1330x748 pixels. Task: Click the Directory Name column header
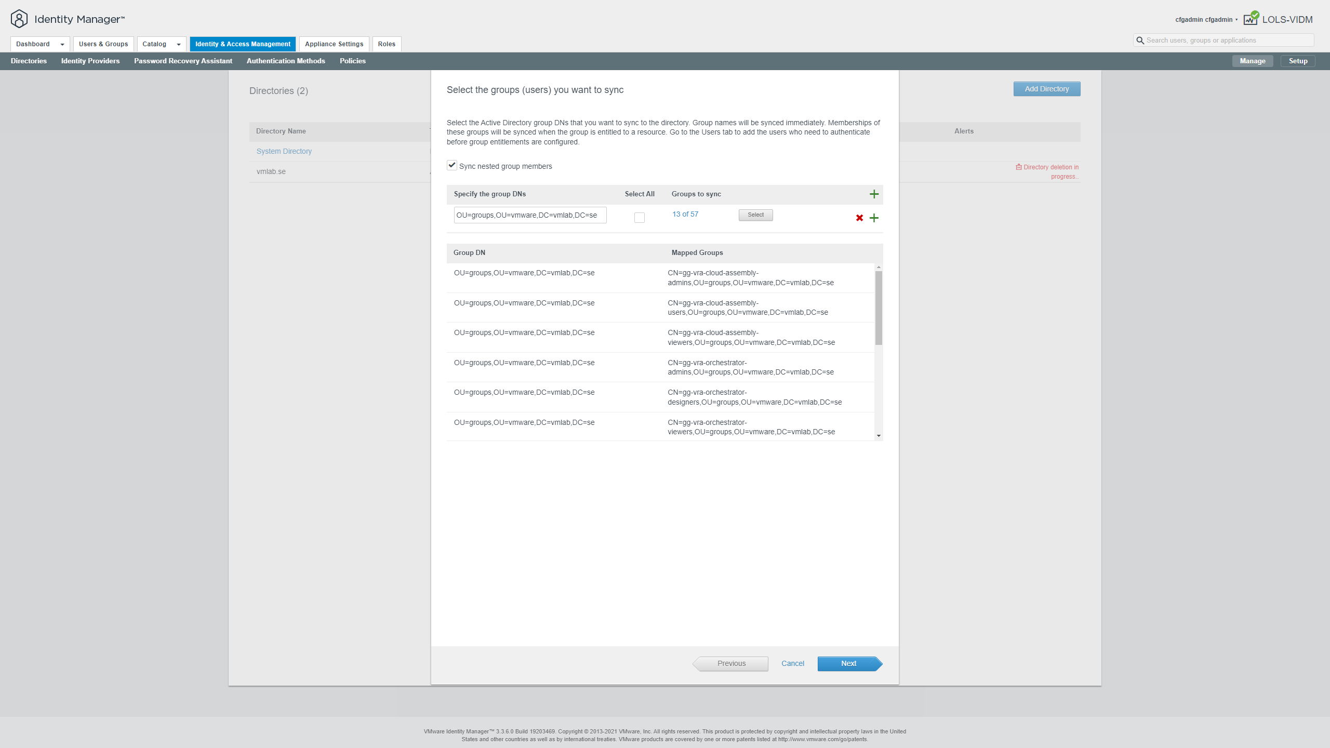(281, 131)
